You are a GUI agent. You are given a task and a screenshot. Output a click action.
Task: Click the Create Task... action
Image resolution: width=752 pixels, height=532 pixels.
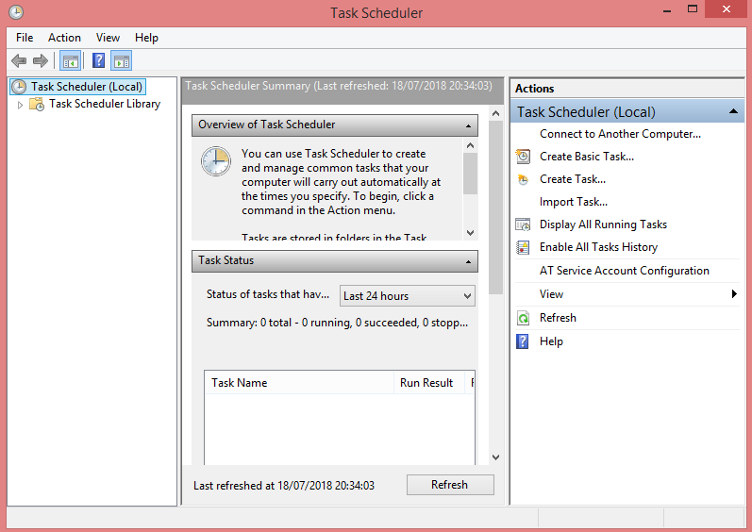coord(573,179)
